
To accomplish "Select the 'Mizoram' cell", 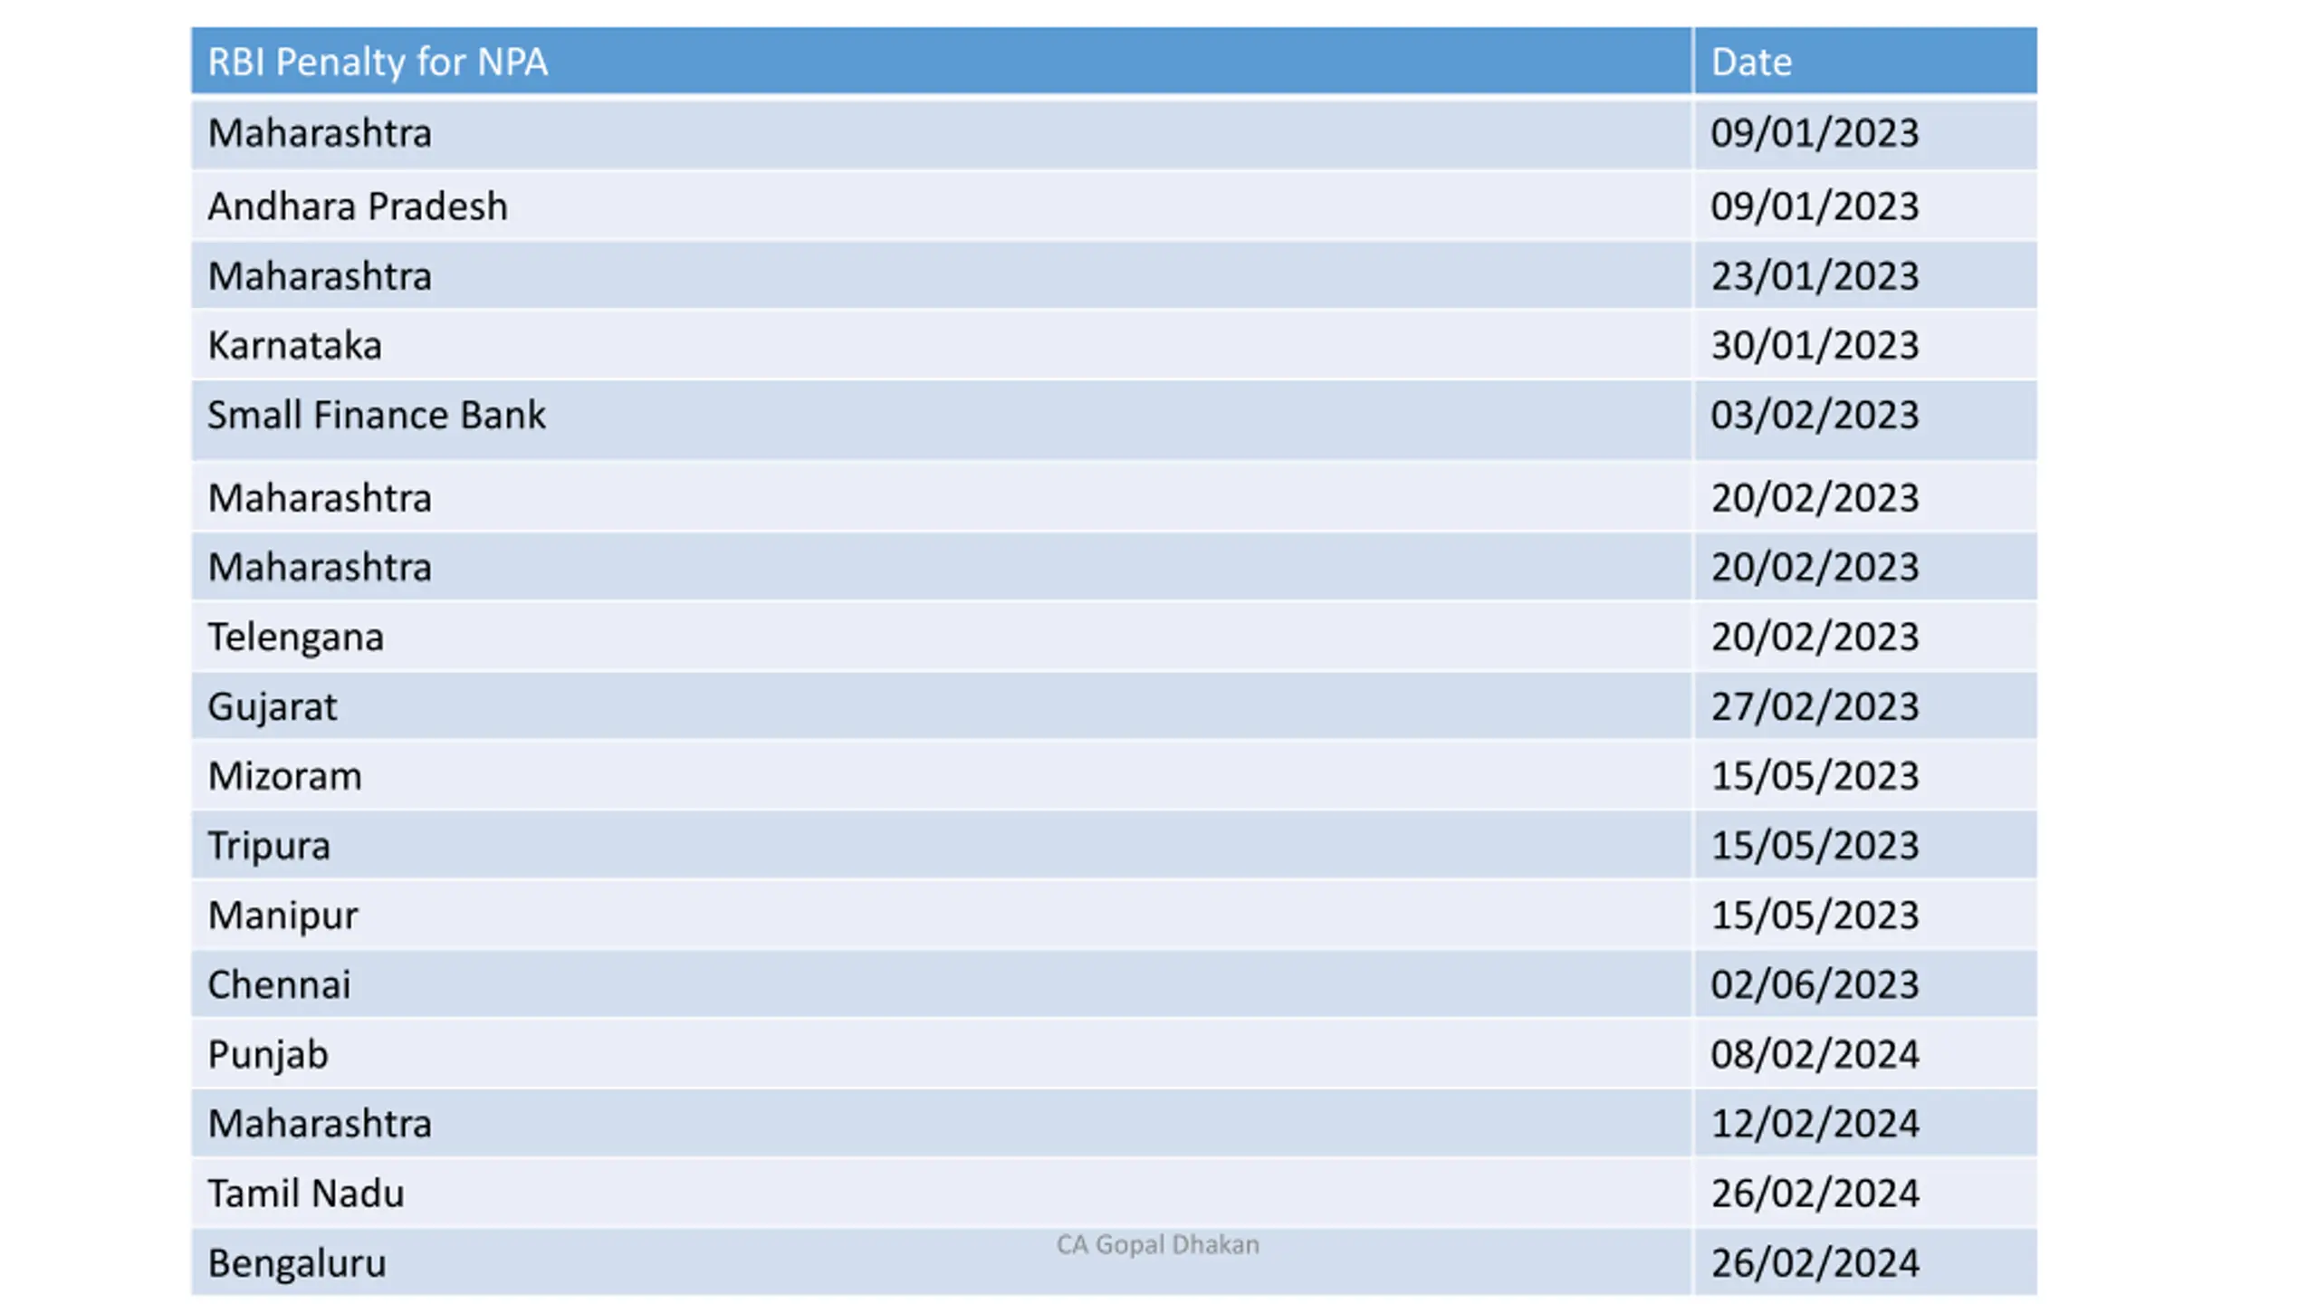I will [941, 776].
